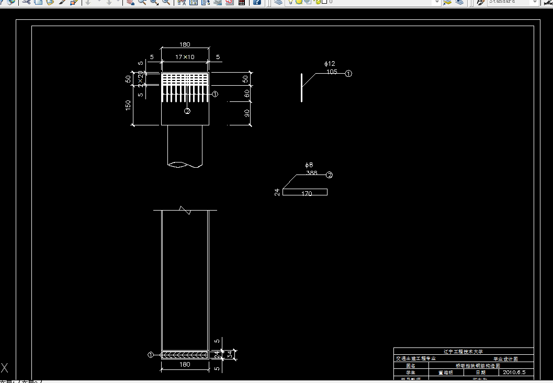The height and width of the screenshot is (383, 553).
Task: Click the Layer Previous icon
Action: tap(459, 2)
